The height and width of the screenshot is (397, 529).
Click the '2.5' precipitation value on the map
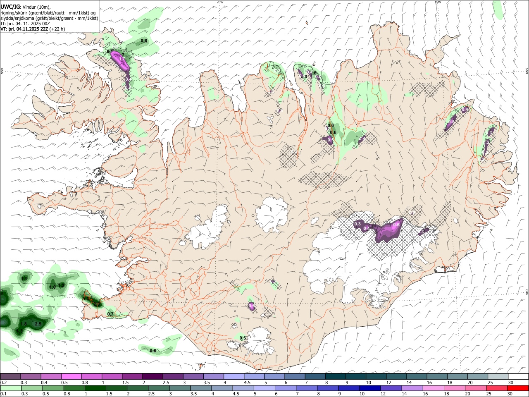pyautogui.click(x=38, y=324)
